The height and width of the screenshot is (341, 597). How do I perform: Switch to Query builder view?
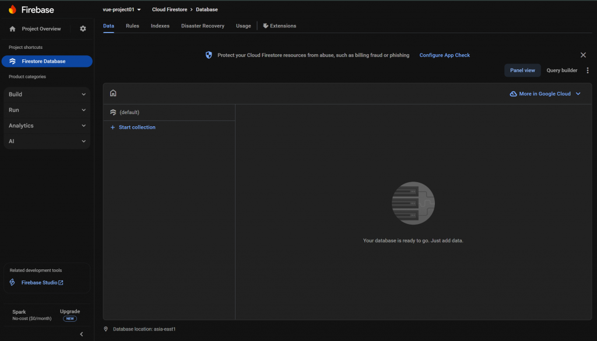(561, 70)
